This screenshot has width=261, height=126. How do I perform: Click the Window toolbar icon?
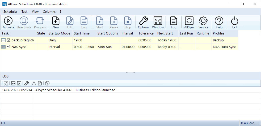click(x=158, y=23)
